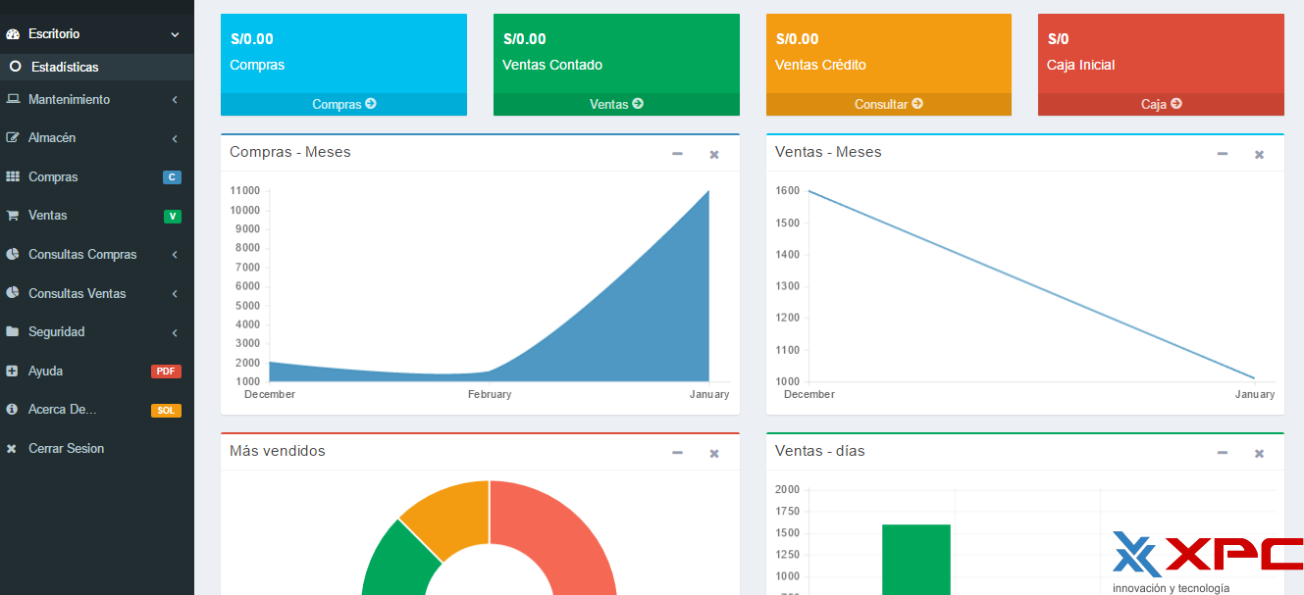Open the Ayuda menu label
The width and height of the screenshot is (1304, 595).
pos(46,371)
